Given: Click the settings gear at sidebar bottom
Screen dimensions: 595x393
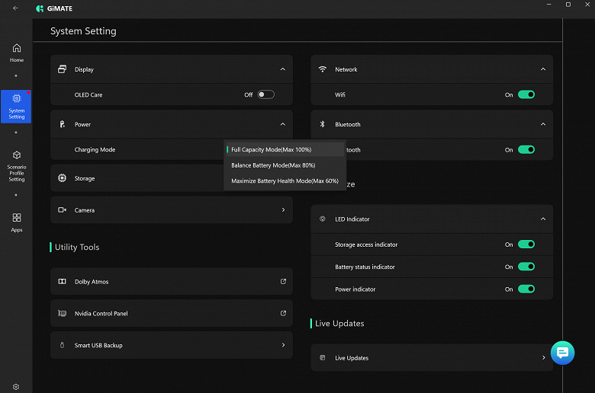Looking at the screenshot, I should tap(16, 387).
